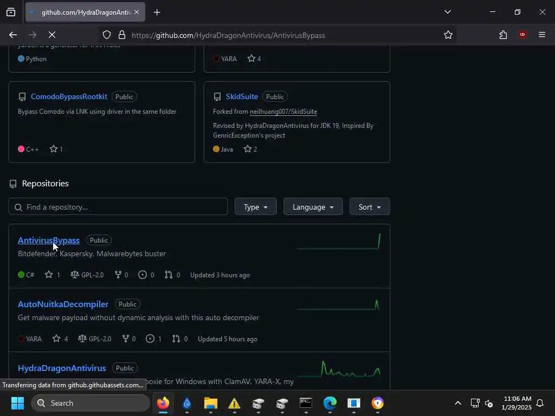Open the tracking protection shield icon
This screenshot has width=555, height=416.
click(107, 35)
